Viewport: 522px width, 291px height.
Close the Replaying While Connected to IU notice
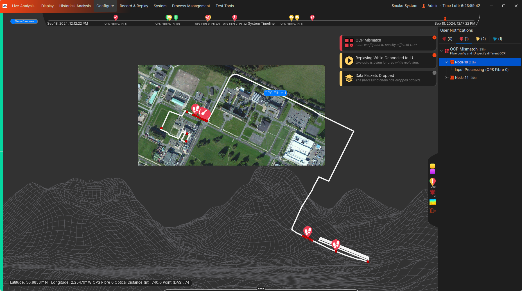[434, 55]
